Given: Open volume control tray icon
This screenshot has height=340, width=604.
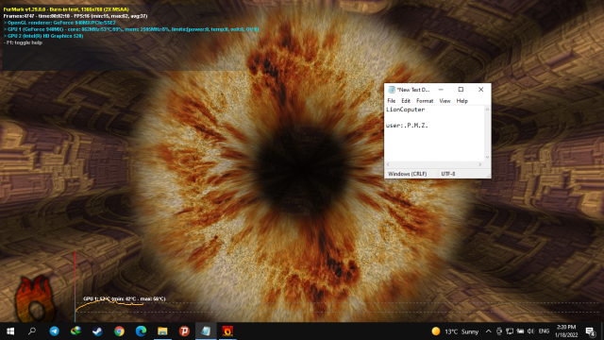Looking at the screenshot, I should (x=530, y=331).
